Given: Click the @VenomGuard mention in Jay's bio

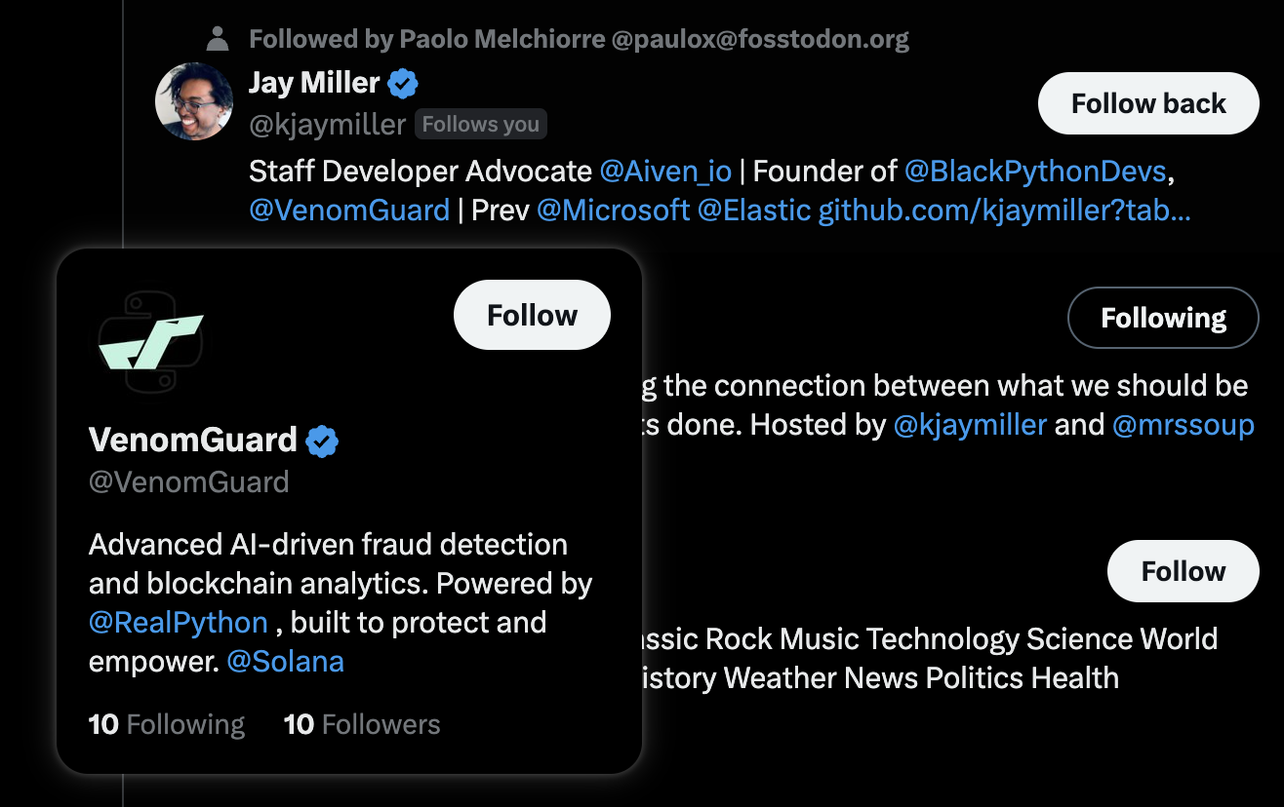Looking at the screenshot, I should click(349, 210).
